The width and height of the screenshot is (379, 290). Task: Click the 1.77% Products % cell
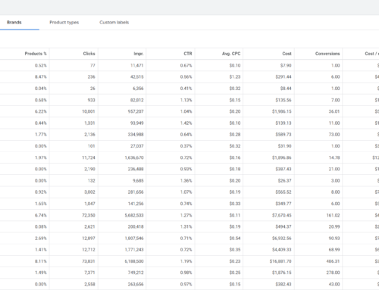tap(41, 134)
